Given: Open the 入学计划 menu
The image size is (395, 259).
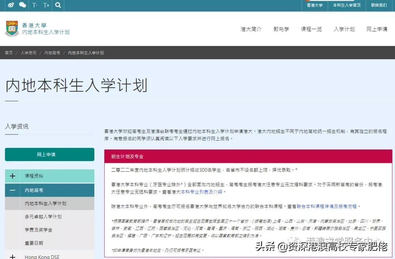Looking at the screenshot, I should (x=344, y=29).
